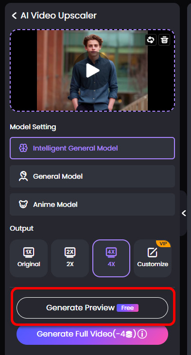
Task: Click the person icon of General Model
Action: point(23,176)
